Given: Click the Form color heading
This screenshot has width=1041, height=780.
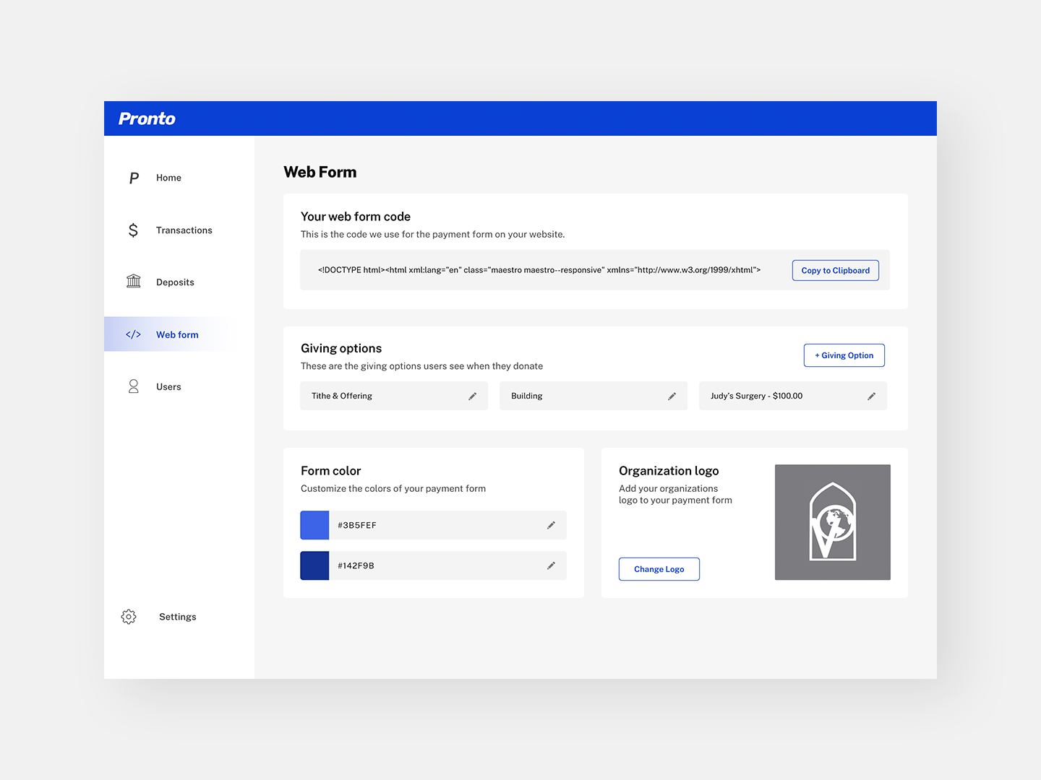Looking at the screenshot, I should [330, 471].
